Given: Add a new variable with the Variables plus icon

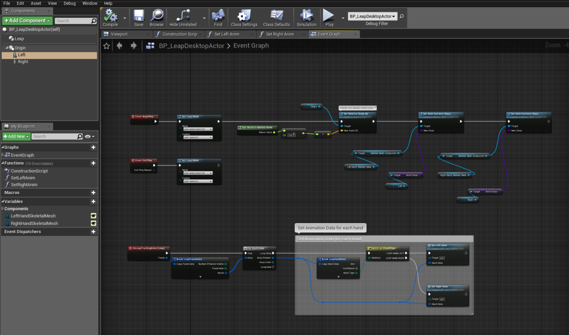Looking at the screenshot, I should (x=93, y=201).
